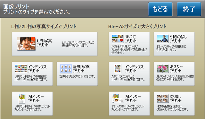Click text 'B5〜A3サイズの用紙に引きのばします。'
205x119 pixels.
coord(171,48)
